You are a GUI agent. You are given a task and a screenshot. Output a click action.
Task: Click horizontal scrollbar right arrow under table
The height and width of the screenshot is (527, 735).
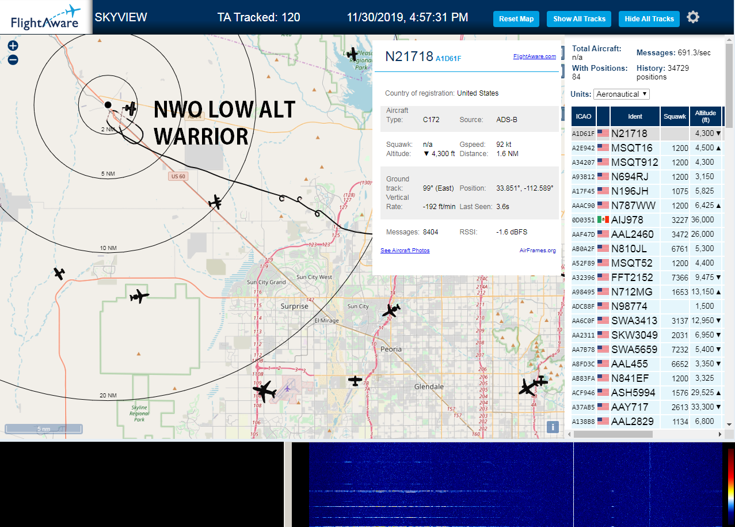click(719, 434)
